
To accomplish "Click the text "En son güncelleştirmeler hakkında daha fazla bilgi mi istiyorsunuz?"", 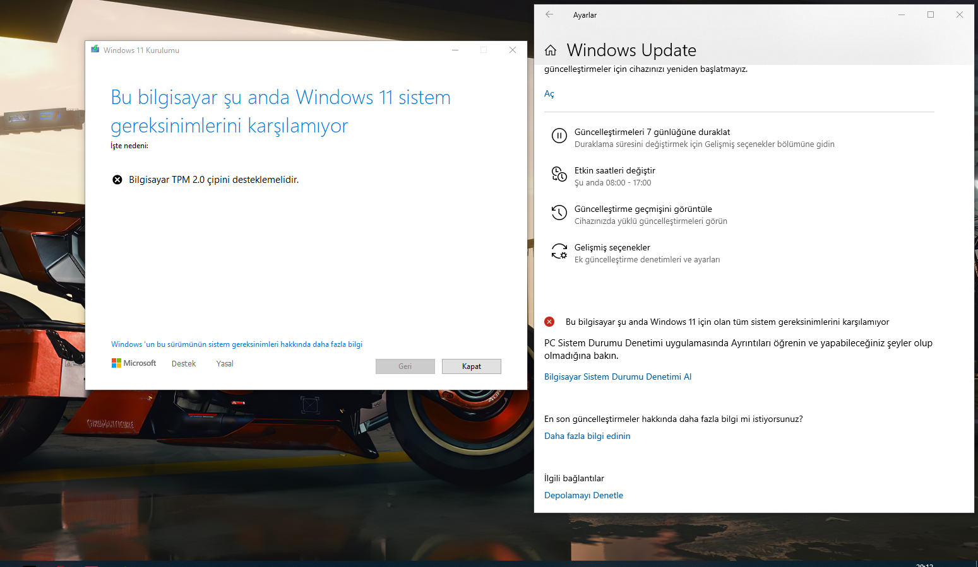I will [x=674, y=419].
